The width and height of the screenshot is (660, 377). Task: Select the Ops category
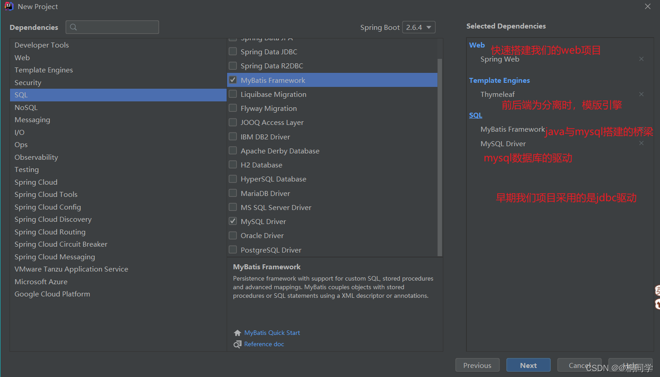click(x=118, y=144)
